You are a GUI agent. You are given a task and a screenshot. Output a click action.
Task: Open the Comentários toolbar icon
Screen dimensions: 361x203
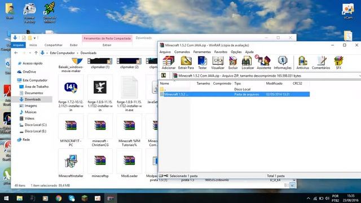click(321, 63)
